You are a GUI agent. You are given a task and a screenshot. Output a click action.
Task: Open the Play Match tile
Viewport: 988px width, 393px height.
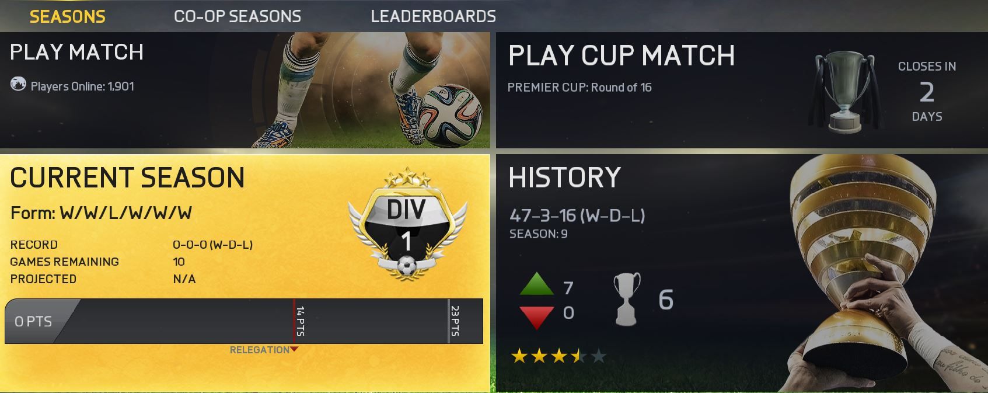point(245,90)
